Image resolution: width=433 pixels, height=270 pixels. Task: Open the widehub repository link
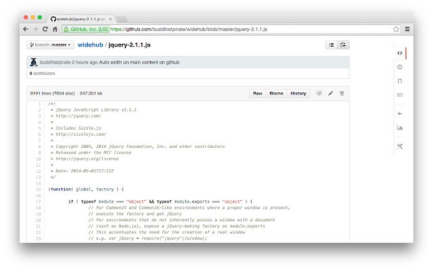coord(90,45)
